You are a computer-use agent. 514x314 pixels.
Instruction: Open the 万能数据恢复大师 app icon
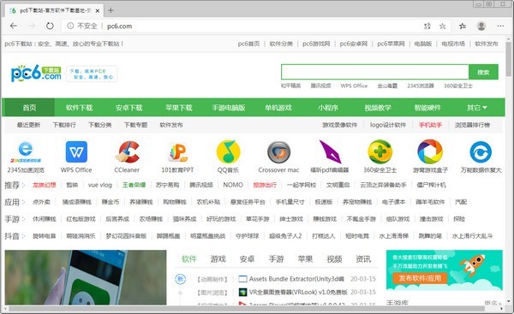click(x=481, y=152)
